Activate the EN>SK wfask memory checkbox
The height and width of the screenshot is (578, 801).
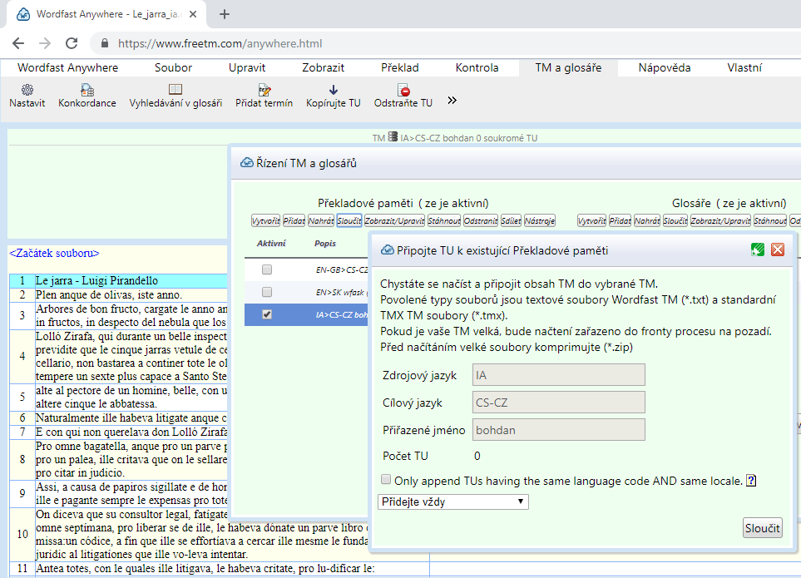point(267,292)
